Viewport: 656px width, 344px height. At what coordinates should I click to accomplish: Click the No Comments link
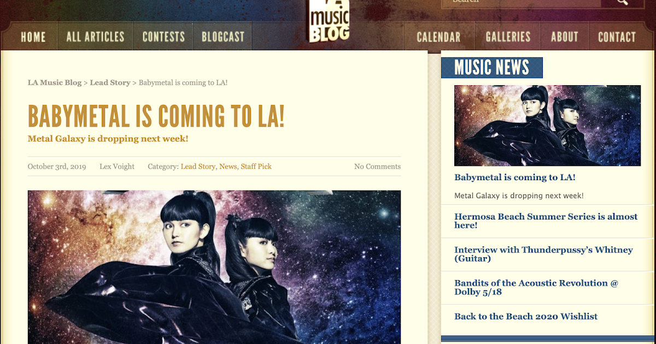click(377, 167)
